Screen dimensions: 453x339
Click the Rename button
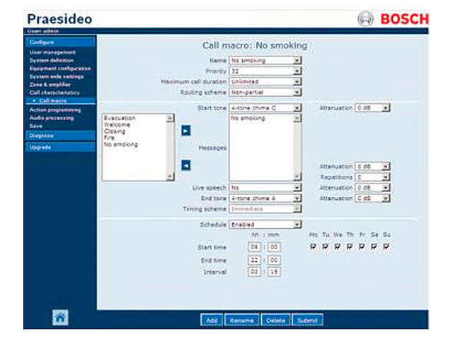[x=241, y=320]
